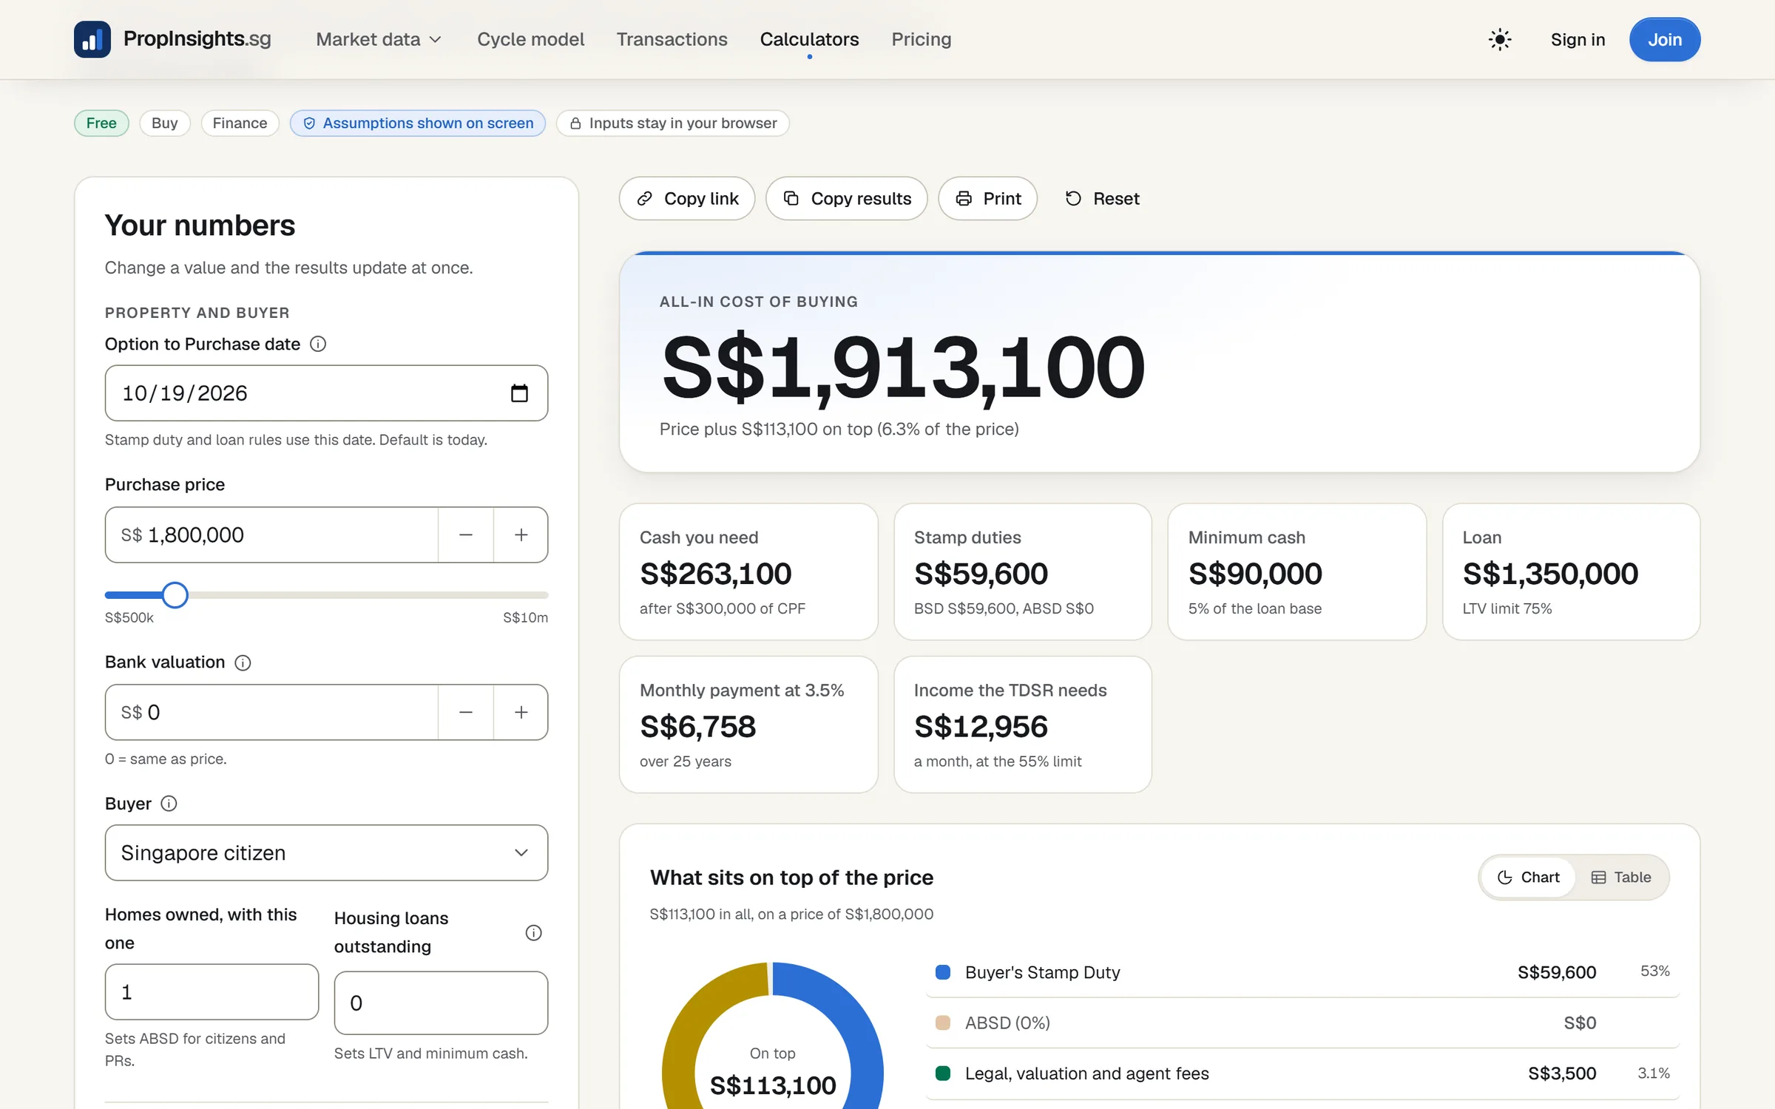Viewport: 1775px width, 1109px height.
Task: Open the Cycle model page
Action: coord(530,39)
